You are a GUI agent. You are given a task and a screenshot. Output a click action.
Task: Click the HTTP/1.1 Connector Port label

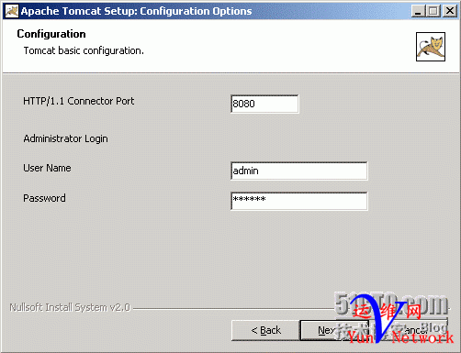click(x=79, y=101)
